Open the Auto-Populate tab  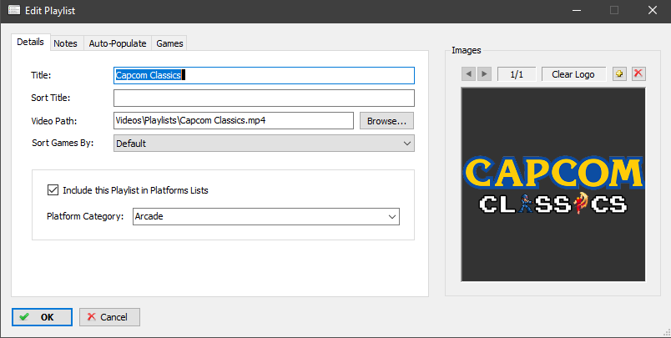tap(118, 43)
